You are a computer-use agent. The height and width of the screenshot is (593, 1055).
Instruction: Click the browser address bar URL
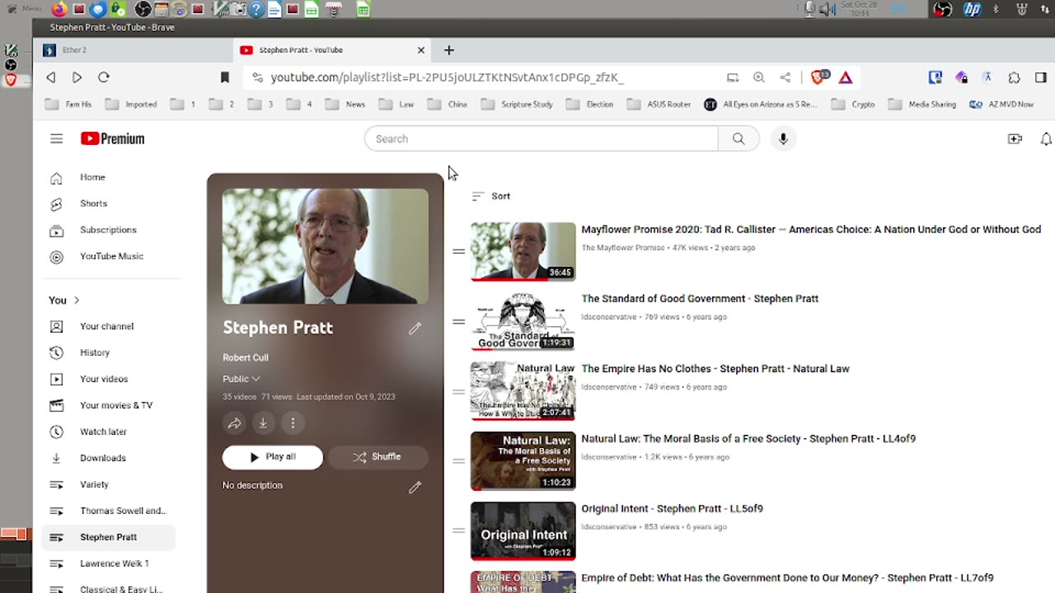pos(448,77)
